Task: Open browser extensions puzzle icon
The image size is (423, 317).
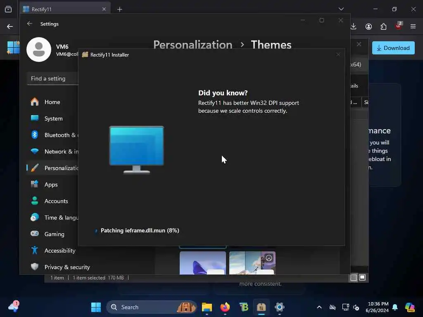Action: (383, 26)
